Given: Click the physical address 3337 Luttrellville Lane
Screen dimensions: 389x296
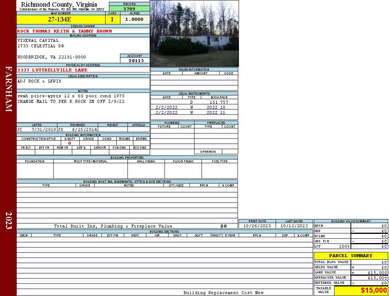Looking at the screenshot, I should coord(52,70).
